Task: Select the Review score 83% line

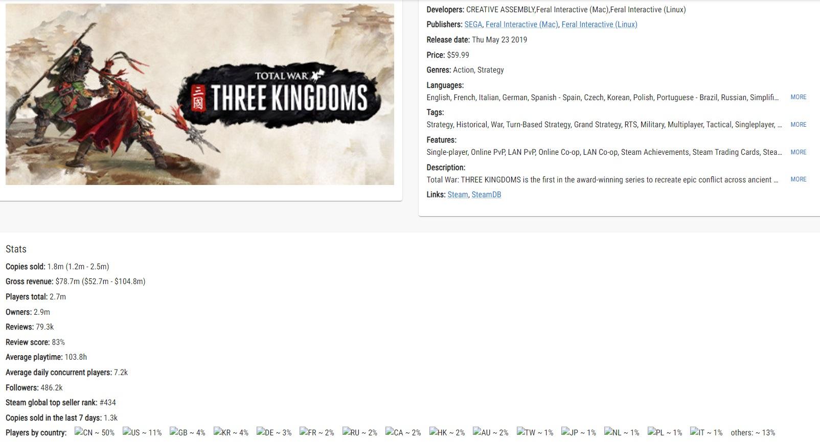Action: click(35, 342)
